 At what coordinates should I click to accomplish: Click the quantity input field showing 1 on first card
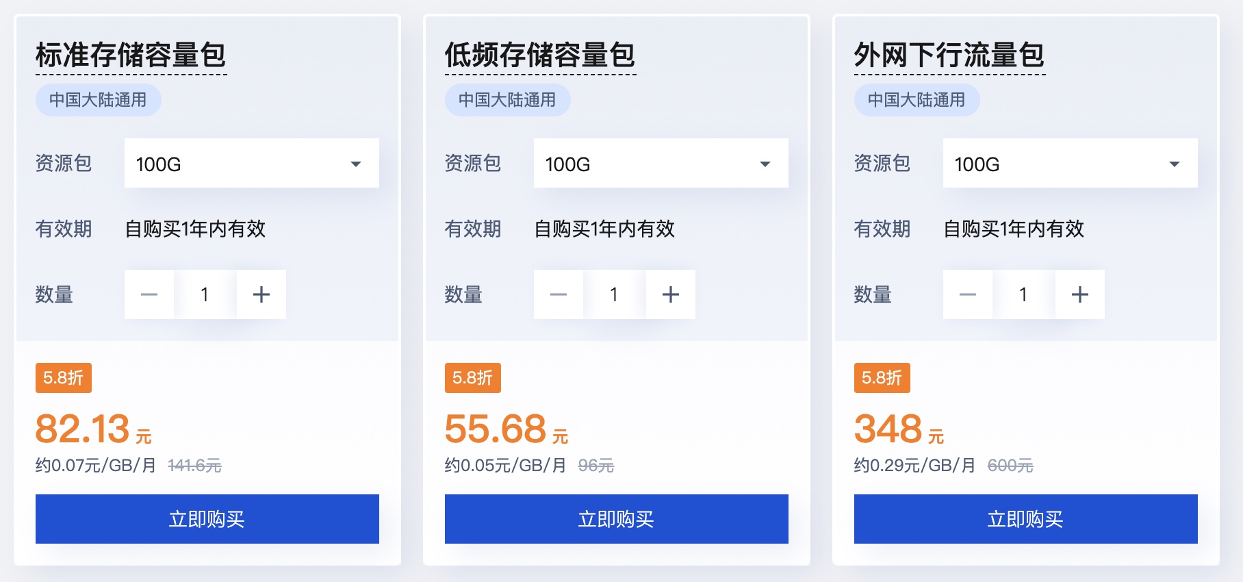205,294
